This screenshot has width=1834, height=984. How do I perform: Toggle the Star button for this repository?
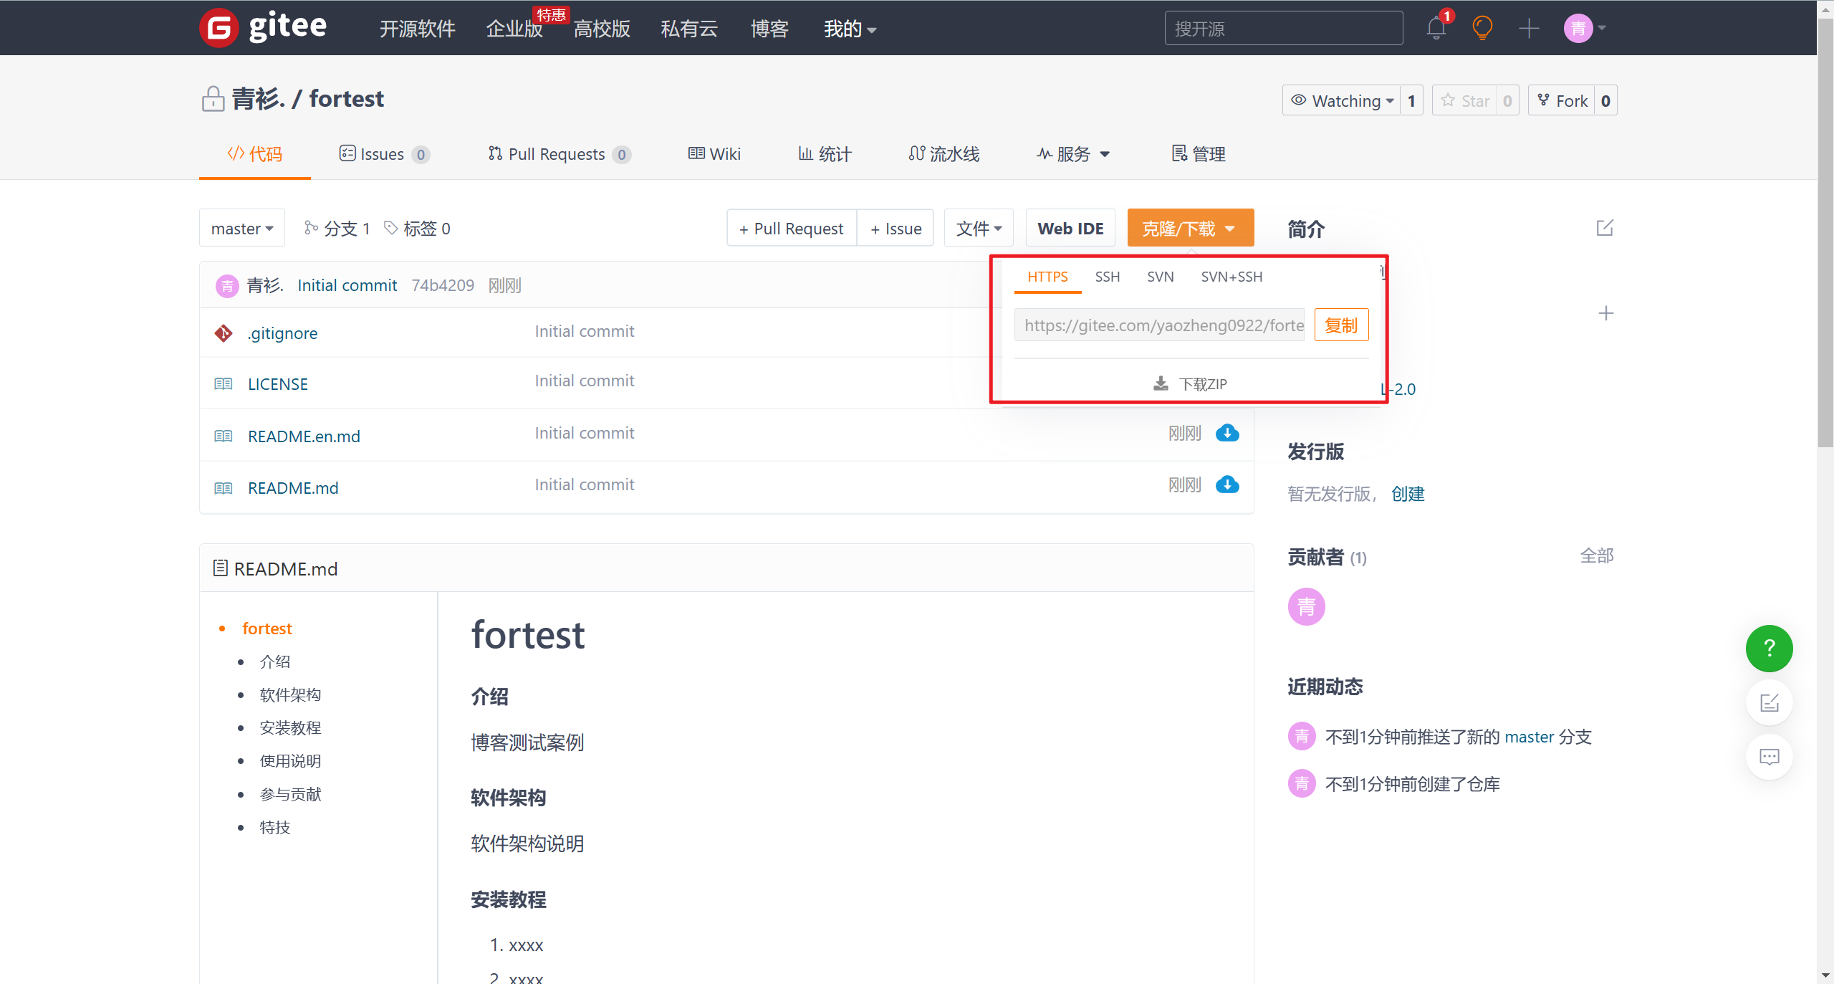tap(1466, 100)
